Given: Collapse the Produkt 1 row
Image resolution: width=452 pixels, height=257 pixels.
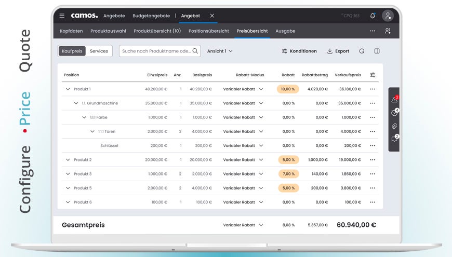Looking at the screenshot, I should [68, 89].
